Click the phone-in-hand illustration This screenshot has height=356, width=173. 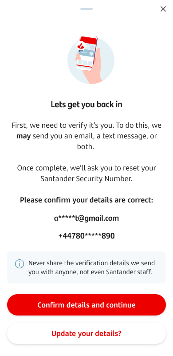coord(90,60)
